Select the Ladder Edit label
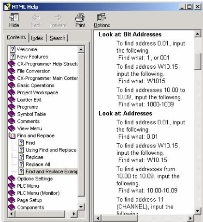The height and width of the screenshot is (222, 203). click(29, 100)
